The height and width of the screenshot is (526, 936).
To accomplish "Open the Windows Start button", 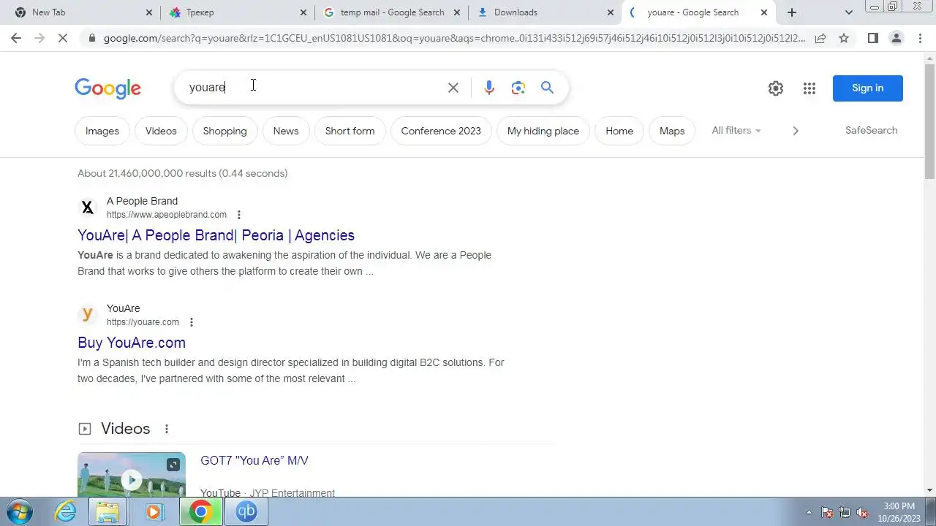I will tap(20, 511).
